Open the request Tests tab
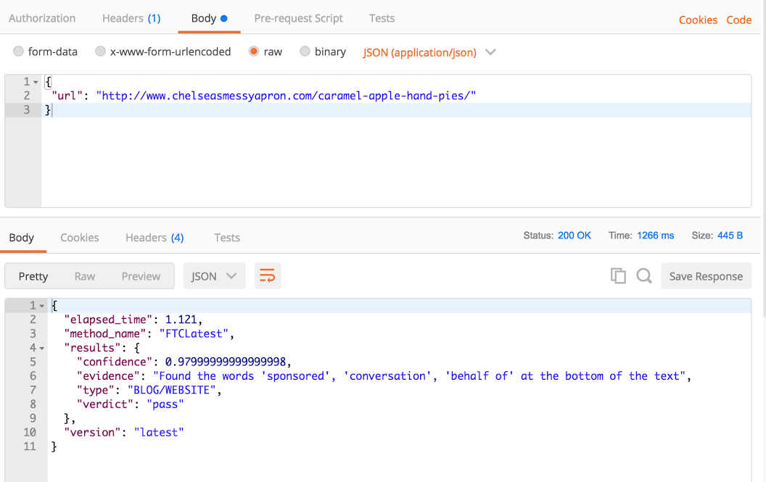Image resolution: width=766 pixels, height=482 pixels. coord(382,19)
